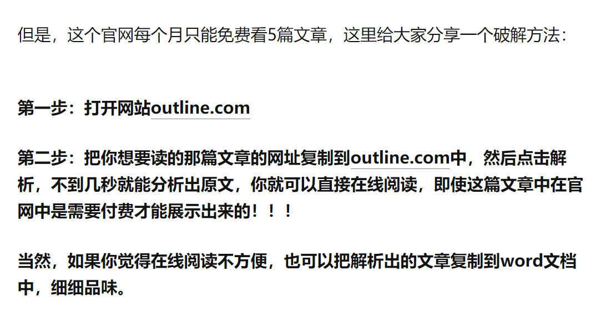Image resolution: width=596 pixels, height=322 pixels.
Task: Click the phrase 把你想要读的那篇文章
Action: [167, 158]
